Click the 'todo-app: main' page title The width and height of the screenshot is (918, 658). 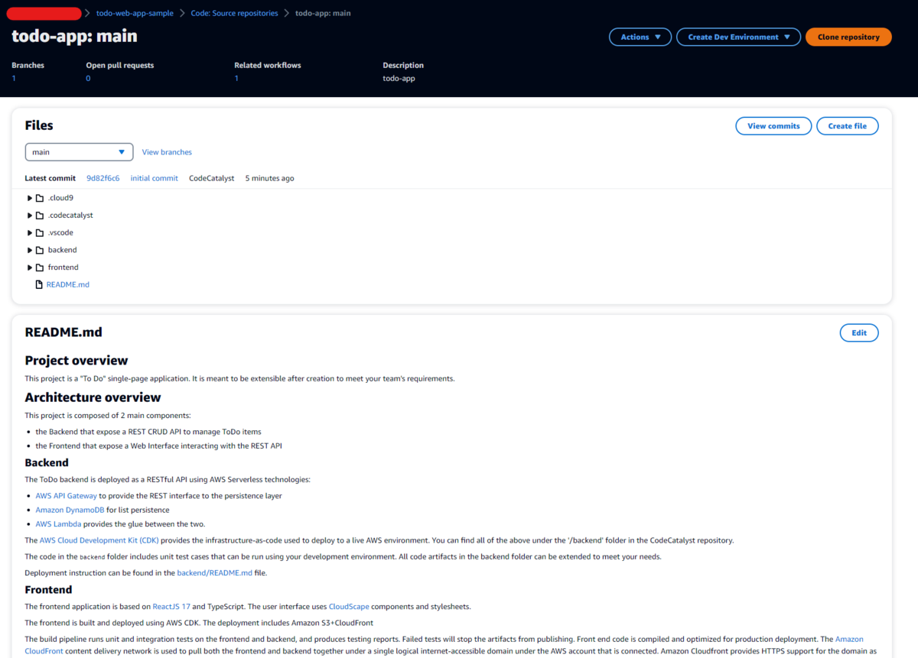coord(74,36)
